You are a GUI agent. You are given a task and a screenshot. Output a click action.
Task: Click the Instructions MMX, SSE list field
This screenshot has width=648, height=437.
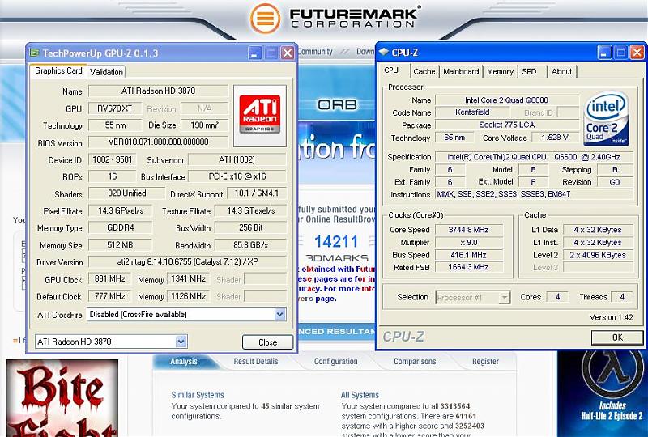534,194
